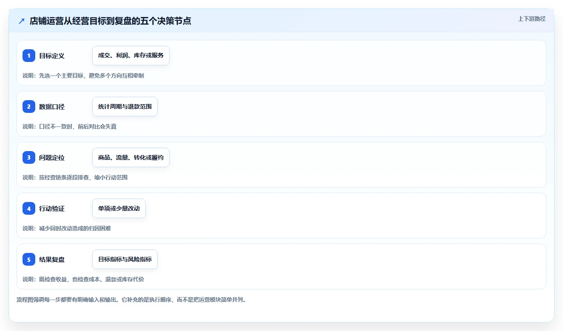Select the 商品、流量、转化或履约 chip
Screen dimensions: 563x331
point(131,157)
